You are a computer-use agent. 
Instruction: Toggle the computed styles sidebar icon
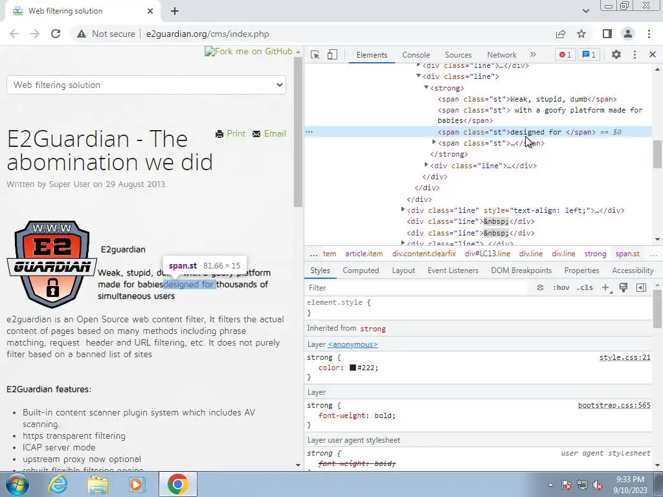pyautogui.click(x=641, y=288)
